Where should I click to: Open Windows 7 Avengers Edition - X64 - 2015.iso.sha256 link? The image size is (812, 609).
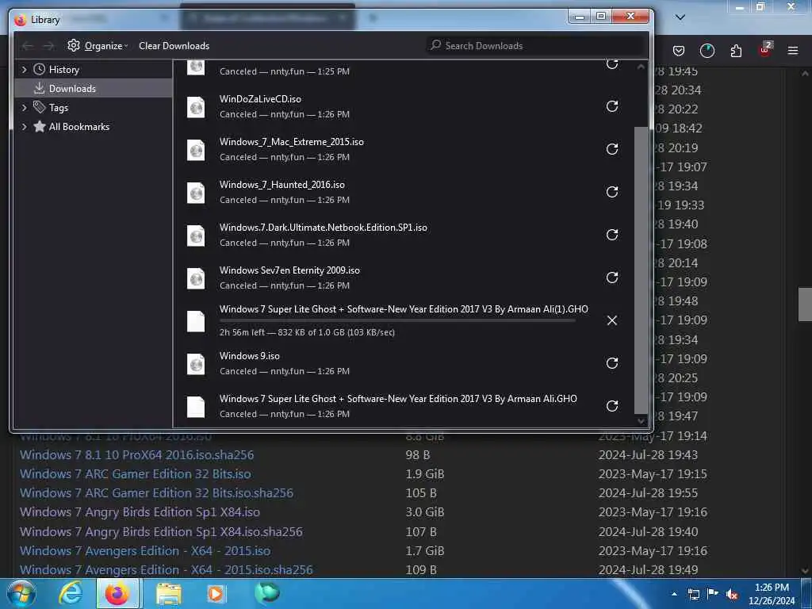coord(167,570)
